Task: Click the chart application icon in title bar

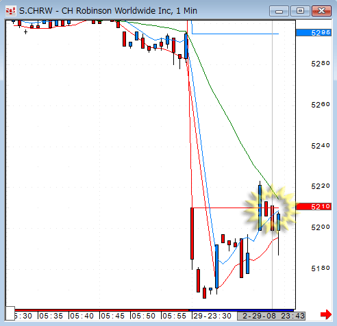Action: 10,11
